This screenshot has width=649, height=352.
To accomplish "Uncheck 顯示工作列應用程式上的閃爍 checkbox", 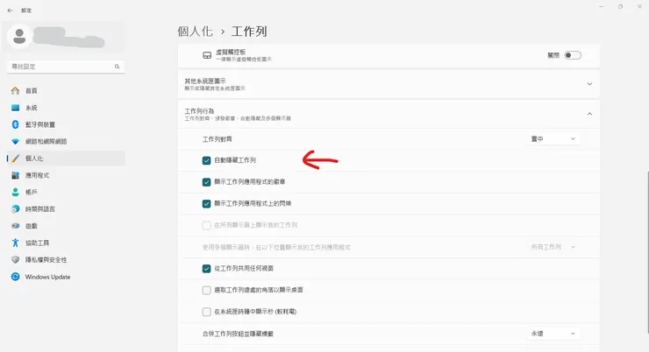I will (x=206, y=204).
